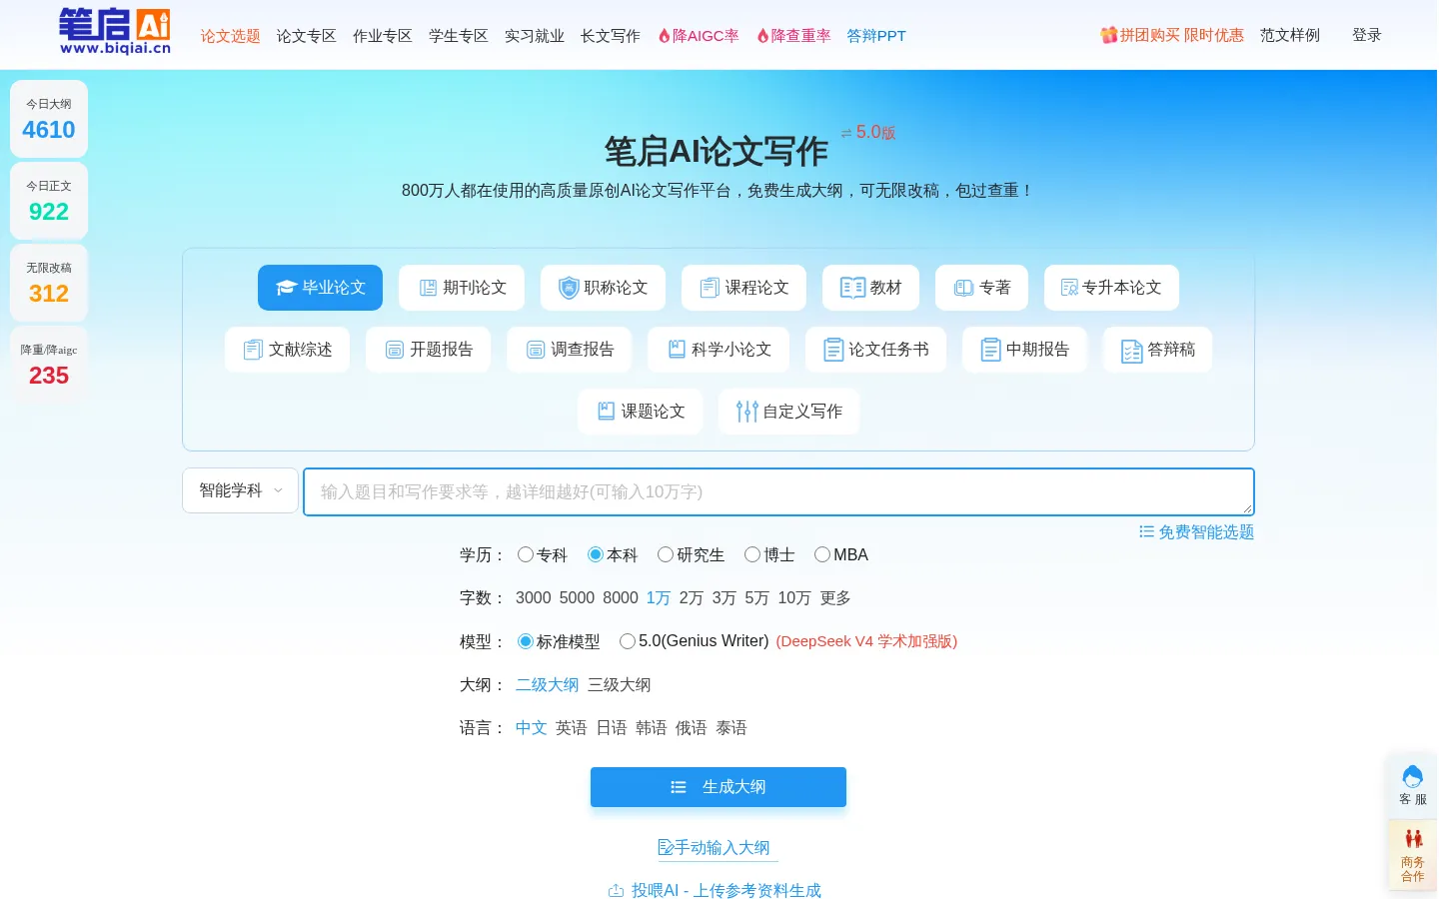Open the 客服 headset icon

click(1413, 776)
